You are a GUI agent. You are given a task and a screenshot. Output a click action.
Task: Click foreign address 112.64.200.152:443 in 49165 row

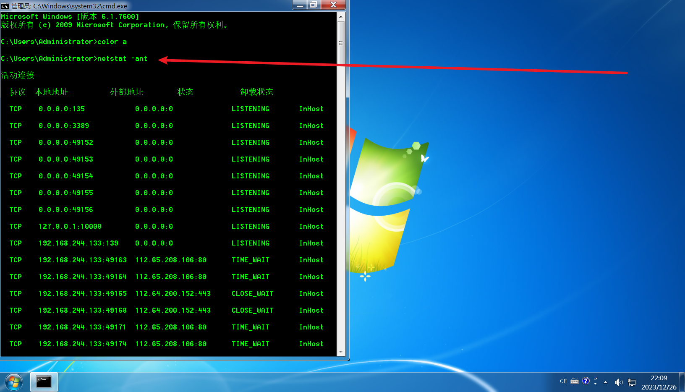173,293
